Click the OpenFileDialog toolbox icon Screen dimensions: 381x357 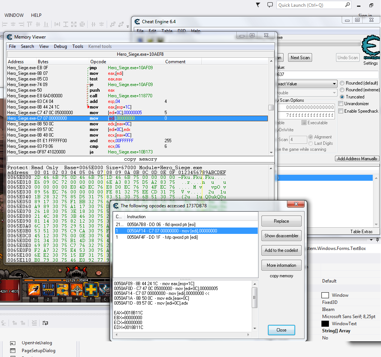click(13, 343)
